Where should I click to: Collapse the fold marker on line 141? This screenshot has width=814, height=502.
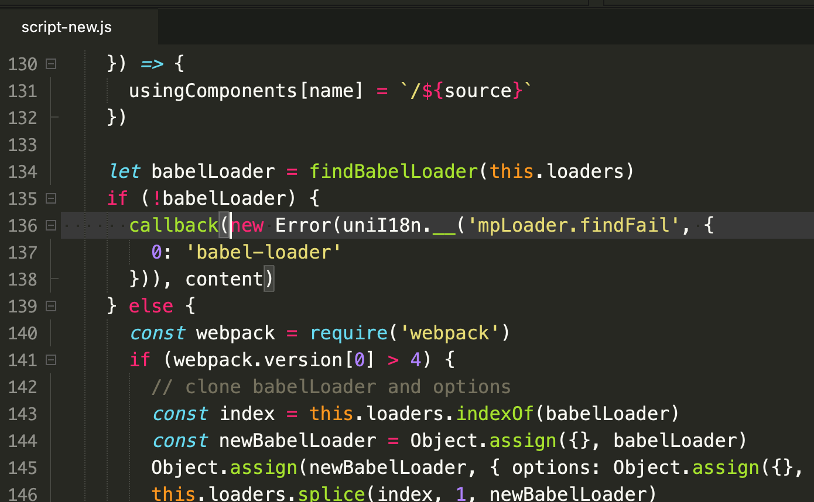pos(51,360)
